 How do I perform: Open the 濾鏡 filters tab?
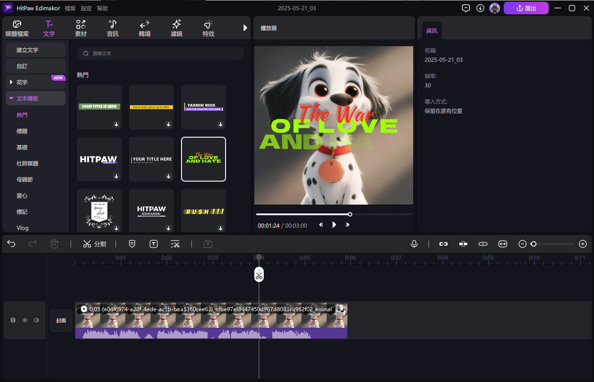click(177, 28)
